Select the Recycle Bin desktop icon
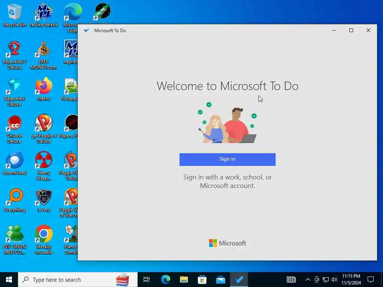 15,15
